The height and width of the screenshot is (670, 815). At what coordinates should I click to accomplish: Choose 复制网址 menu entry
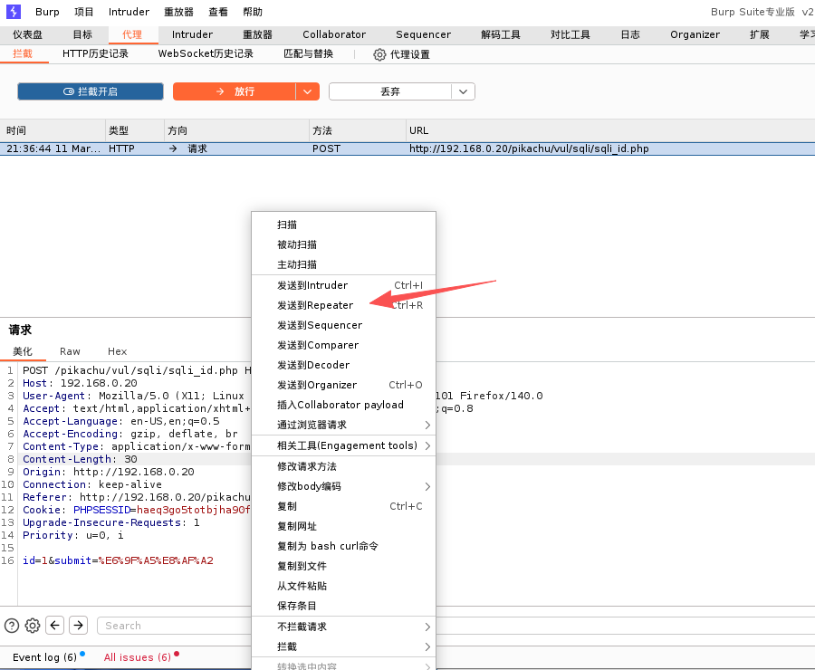pos(343,526)
